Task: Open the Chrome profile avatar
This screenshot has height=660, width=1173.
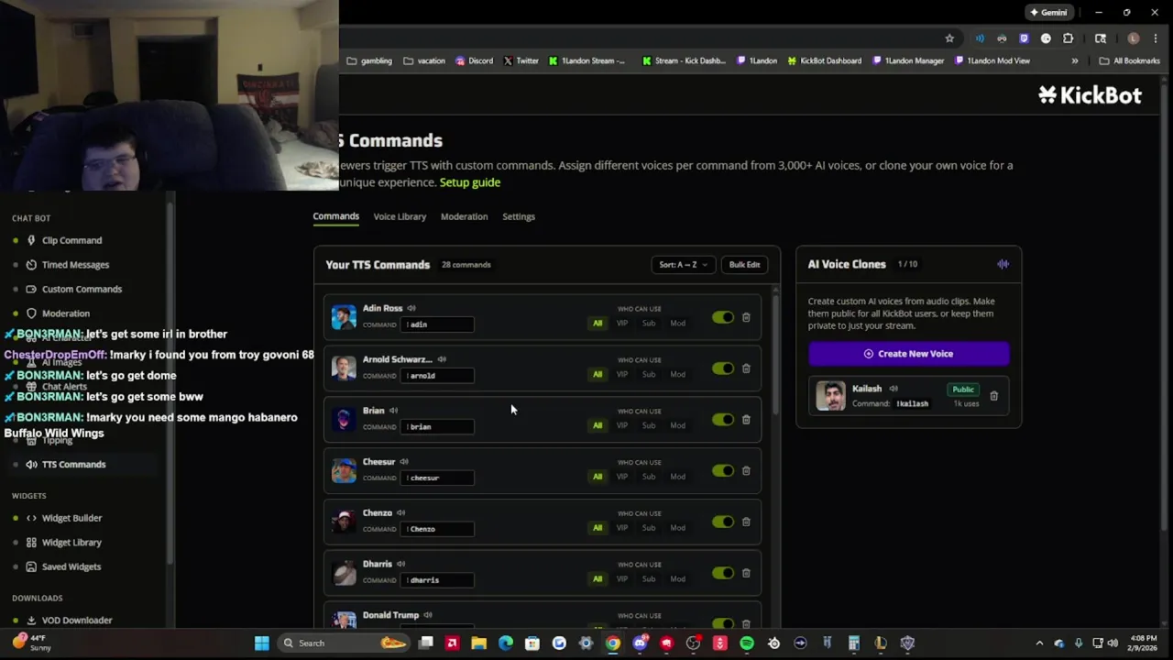Action: pyautogui.click(x=1134, y=38)
